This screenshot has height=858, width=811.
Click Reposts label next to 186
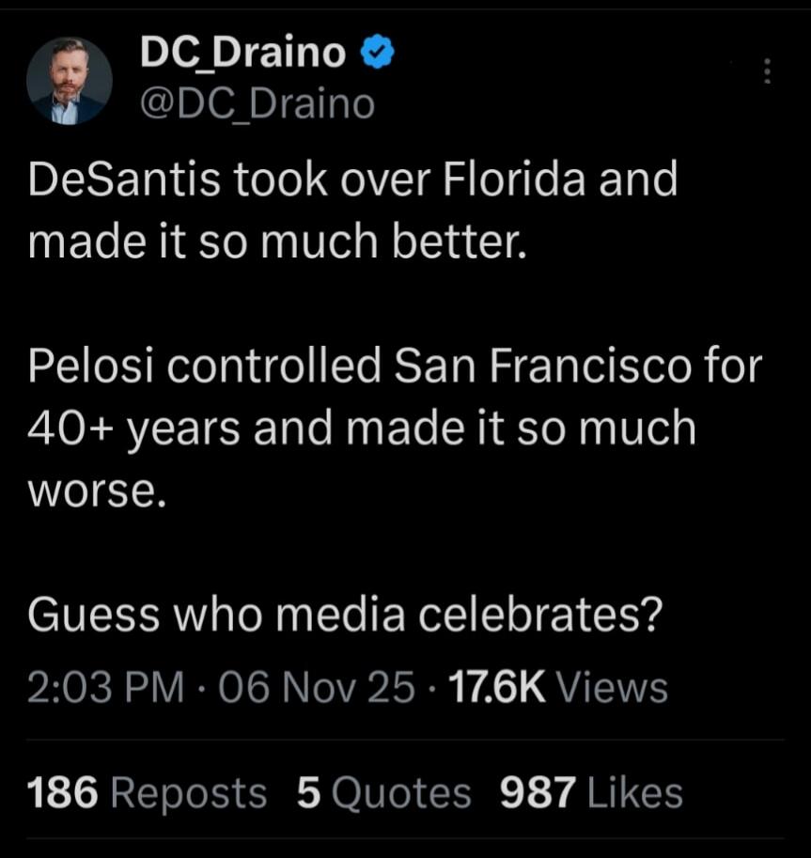coord(190,792)
